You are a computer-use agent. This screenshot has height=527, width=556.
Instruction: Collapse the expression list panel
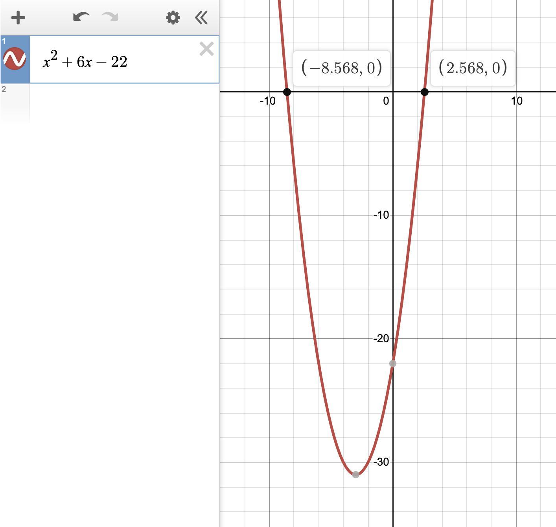click(201, 18)
